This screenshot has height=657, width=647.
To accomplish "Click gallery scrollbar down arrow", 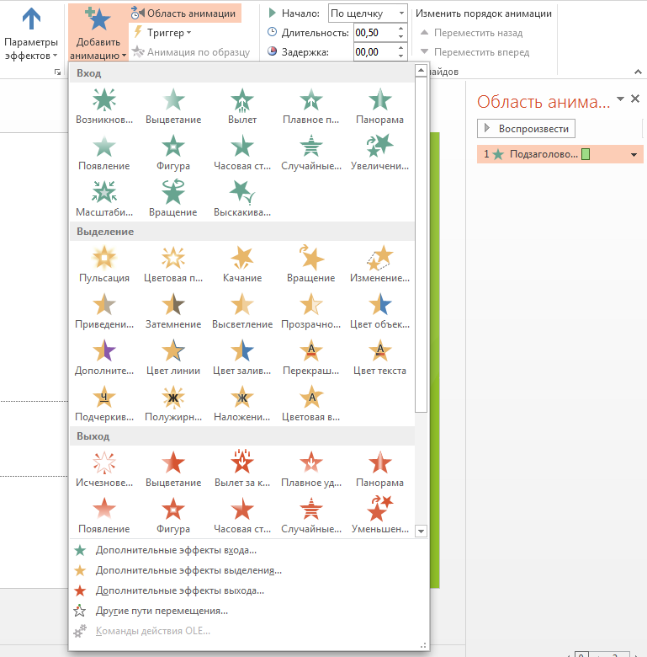I will point(421,531).
